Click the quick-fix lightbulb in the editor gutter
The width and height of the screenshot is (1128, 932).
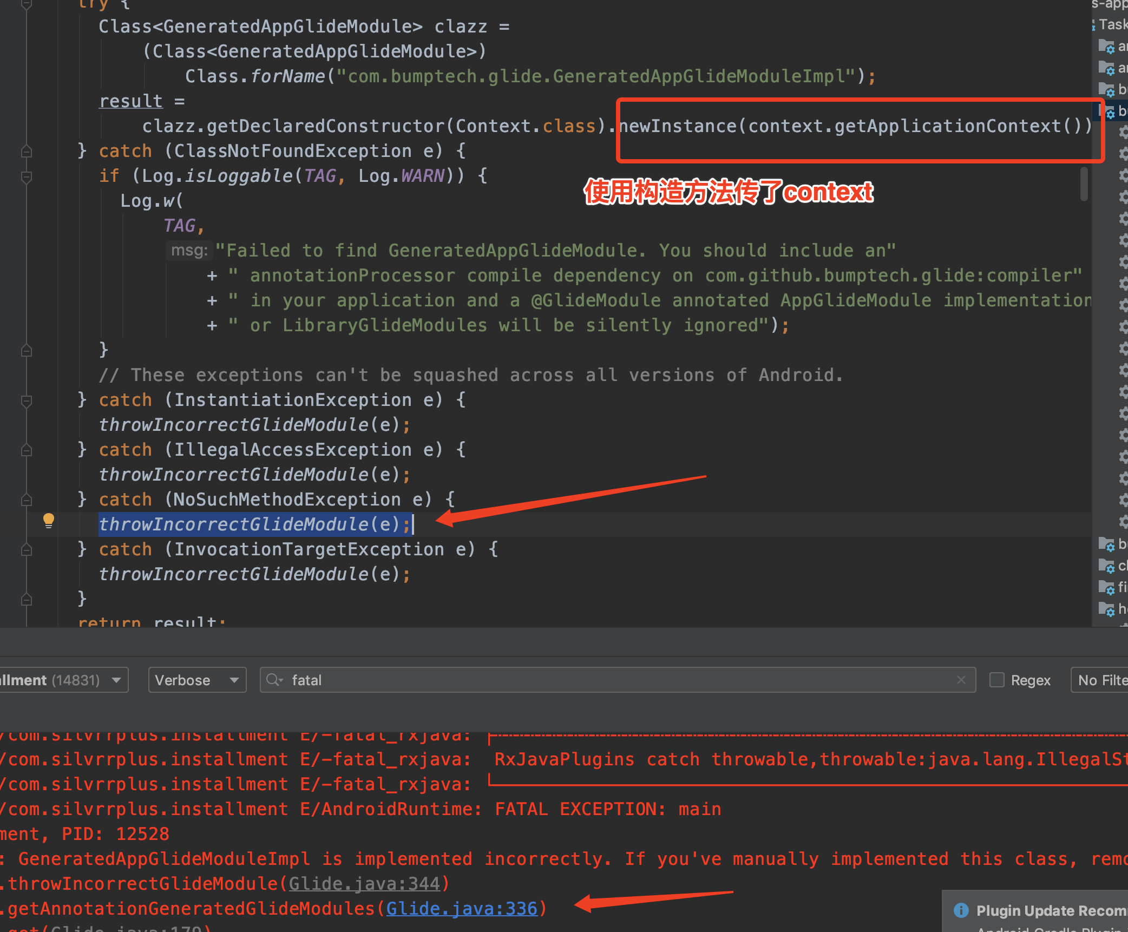tap(49, 521)
